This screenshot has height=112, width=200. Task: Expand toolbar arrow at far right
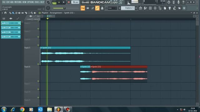coord(197,8)
